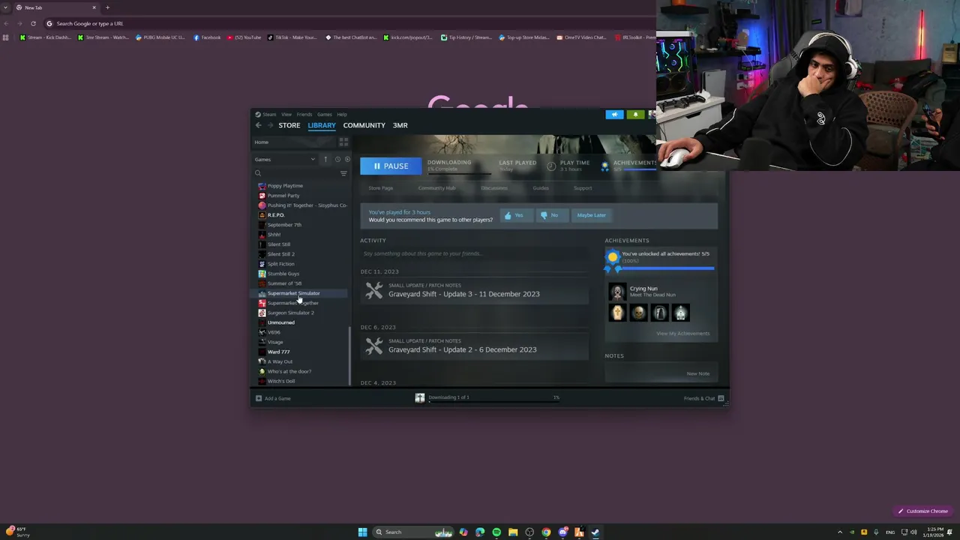Pause the current download
The image size is (960, 540).
coord(391,166)
